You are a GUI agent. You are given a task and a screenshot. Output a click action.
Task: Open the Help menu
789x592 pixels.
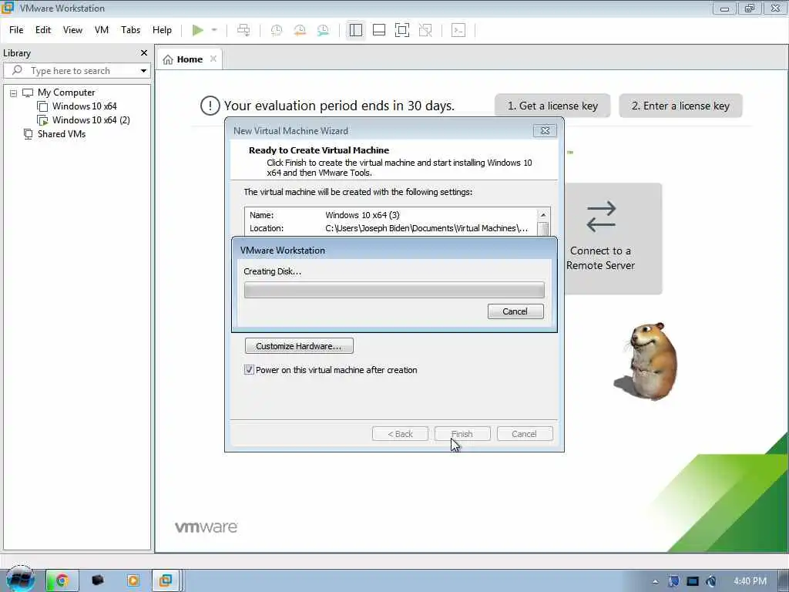(162, 30)
